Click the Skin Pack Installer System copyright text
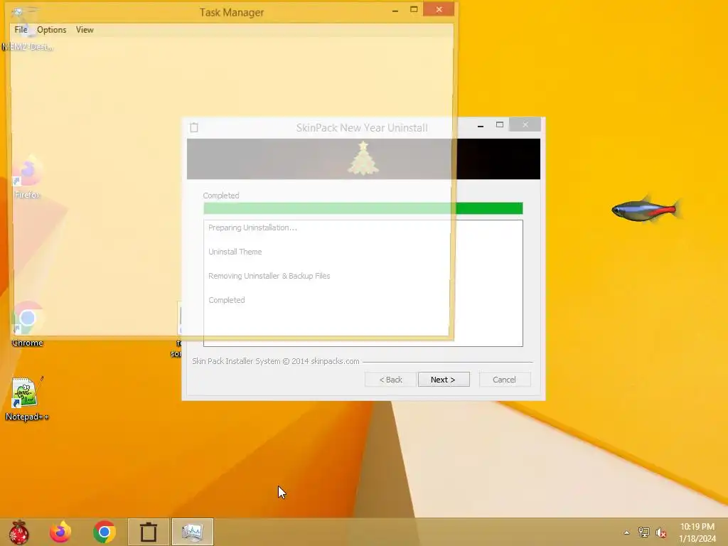The image size is (728, 546). (x=276, y=361)
